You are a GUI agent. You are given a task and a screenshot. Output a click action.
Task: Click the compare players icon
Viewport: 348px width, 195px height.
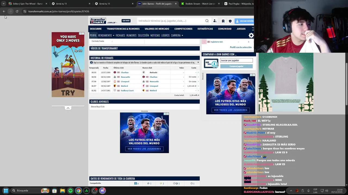(x=211, y=63)
